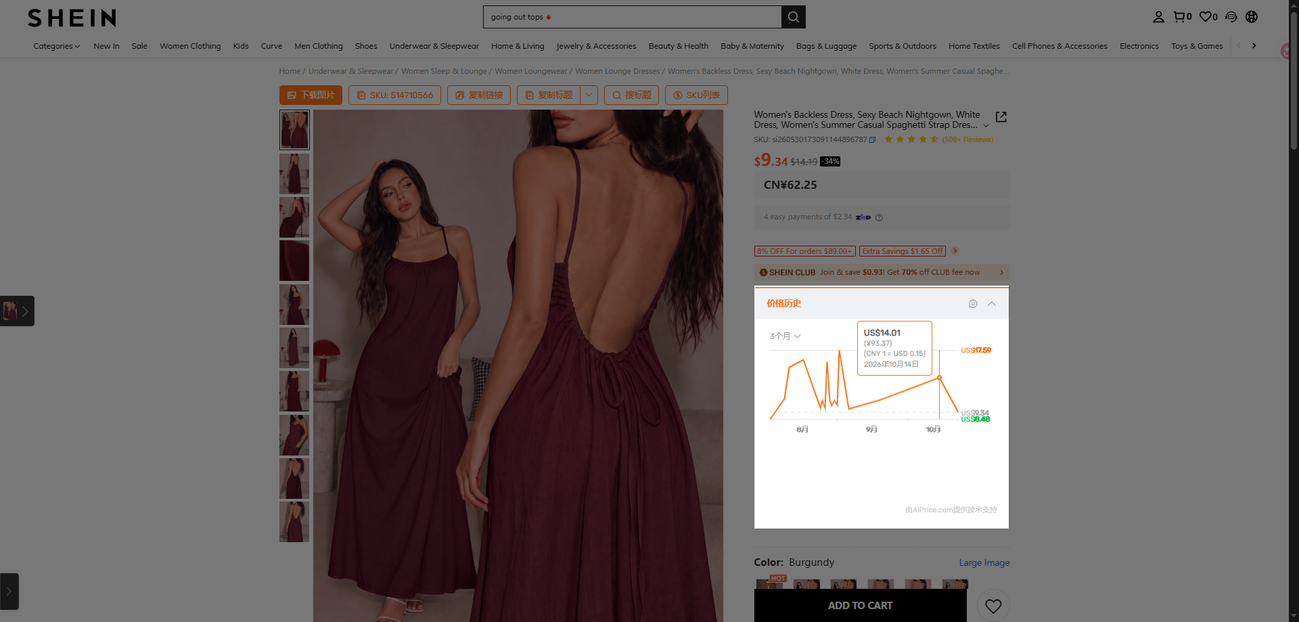1299x622 pixels.
Task: Save item with heart button
Action: (x=993, y=606)
